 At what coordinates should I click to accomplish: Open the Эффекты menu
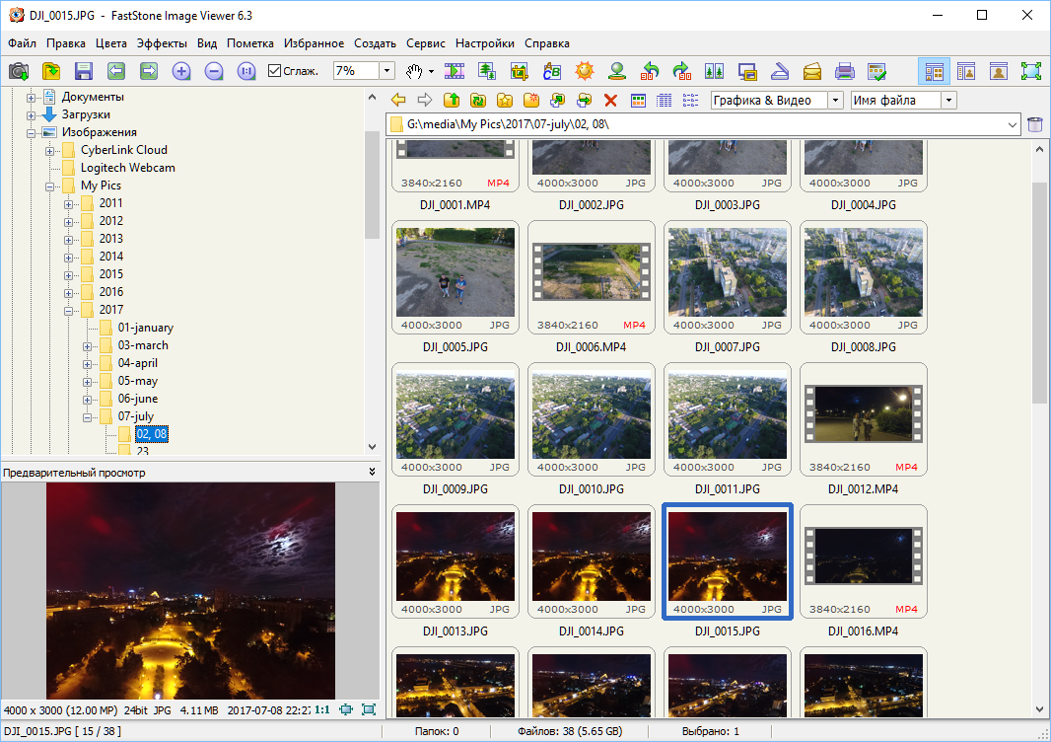coord(162,43)
